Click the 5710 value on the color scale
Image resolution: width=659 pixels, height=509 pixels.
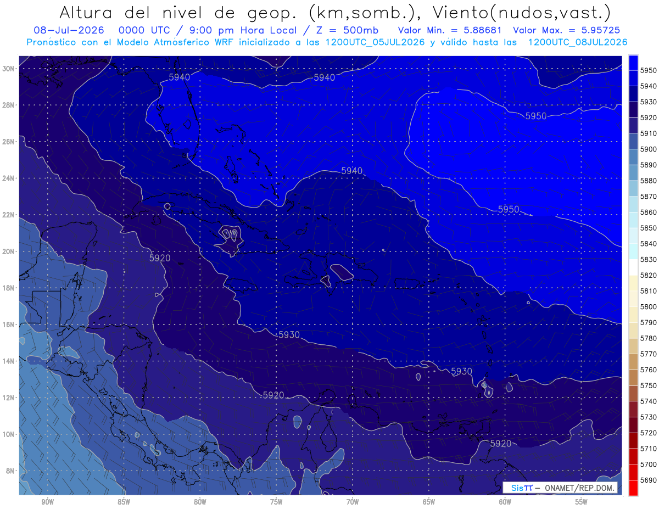pyautogui.click(x=649, y=449)
